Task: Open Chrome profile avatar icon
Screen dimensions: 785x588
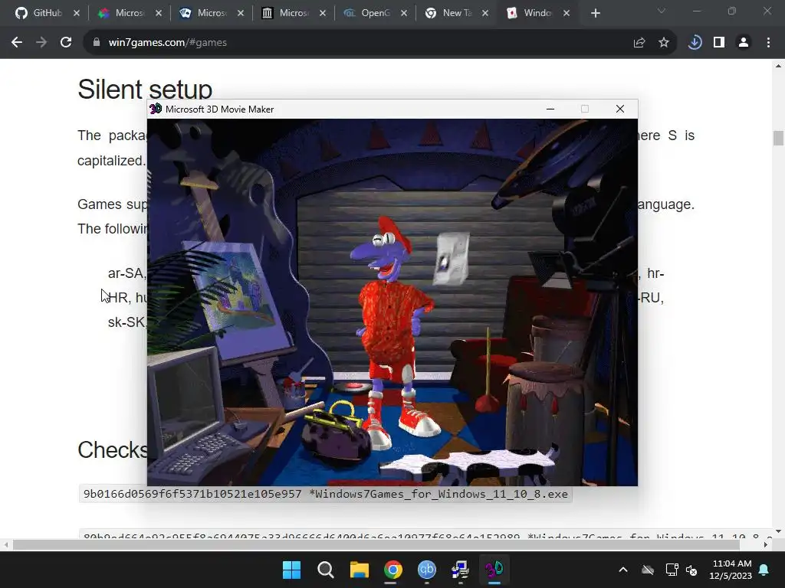Action: (744, 43)
